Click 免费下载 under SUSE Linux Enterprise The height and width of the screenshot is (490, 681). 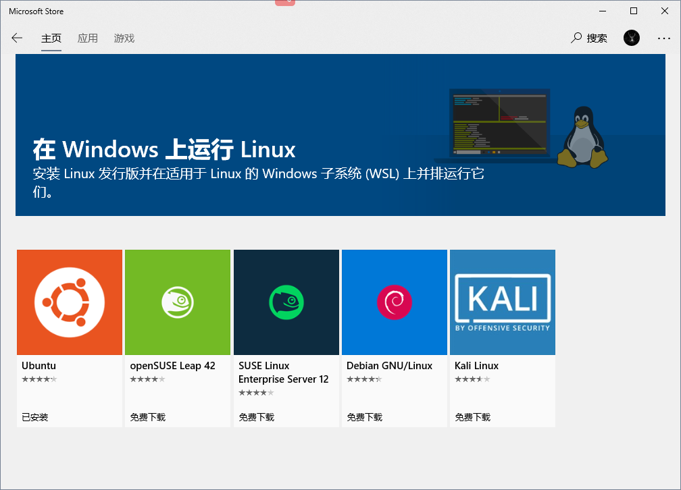pyautogui.click(x=256, y=417)
